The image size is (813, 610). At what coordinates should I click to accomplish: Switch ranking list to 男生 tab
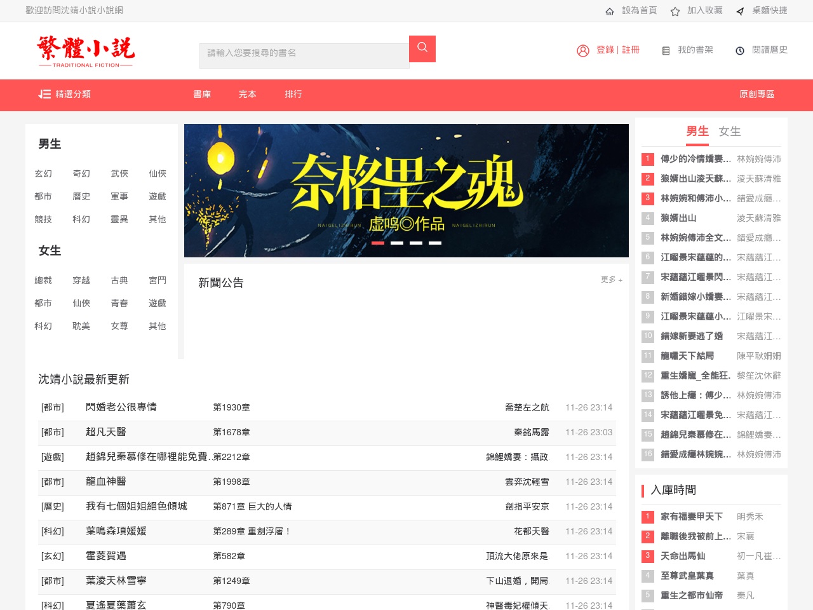click(697, 132)
